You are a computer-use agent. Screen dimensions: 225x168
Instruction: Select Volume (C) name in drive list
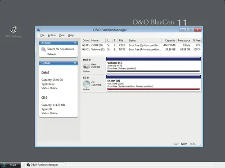tap(98, 49)
